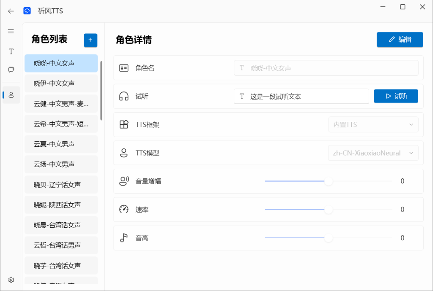Click the musical note icon beside 音高
The width and height of the screenshot is (433, 291).
pyautogui.click(x=124, y=237)
